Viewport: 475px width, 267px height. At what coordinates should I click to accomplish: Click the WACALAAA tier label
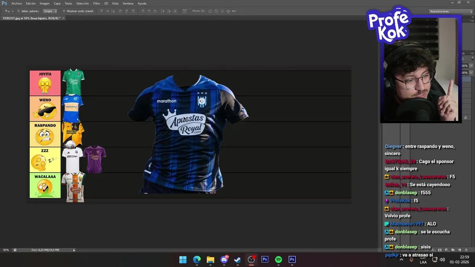coord(45,185)
